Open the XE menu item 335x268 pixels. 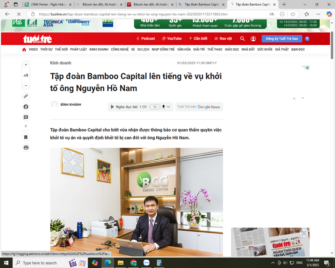pos(133,50)
